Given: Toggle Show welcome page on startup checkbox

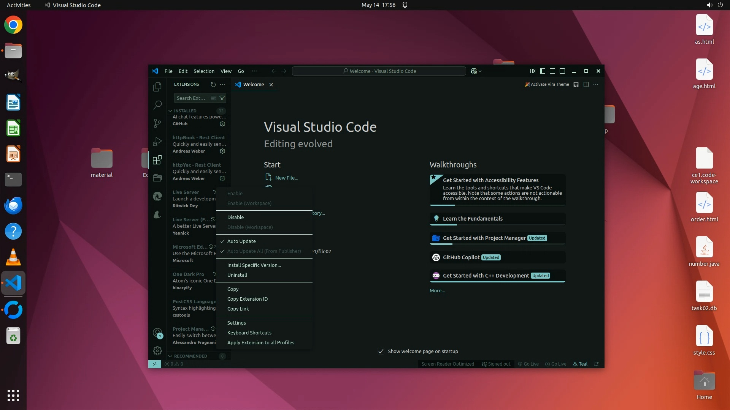Looking at the screenshot, I should point(381,351).
